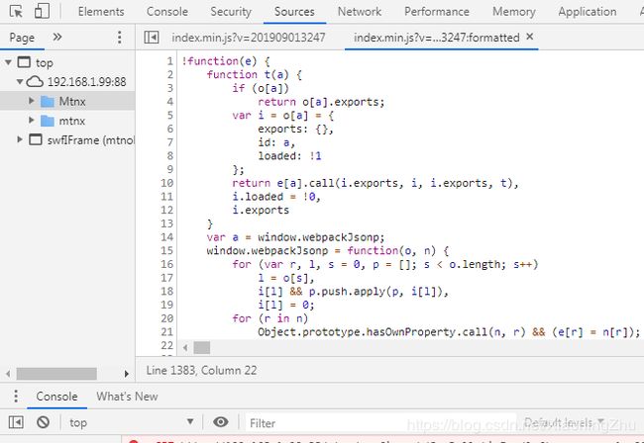Expand the Mtnx folder arrow
The width and height of the screenshot is (644, 443).
click(x=32, y=101)
